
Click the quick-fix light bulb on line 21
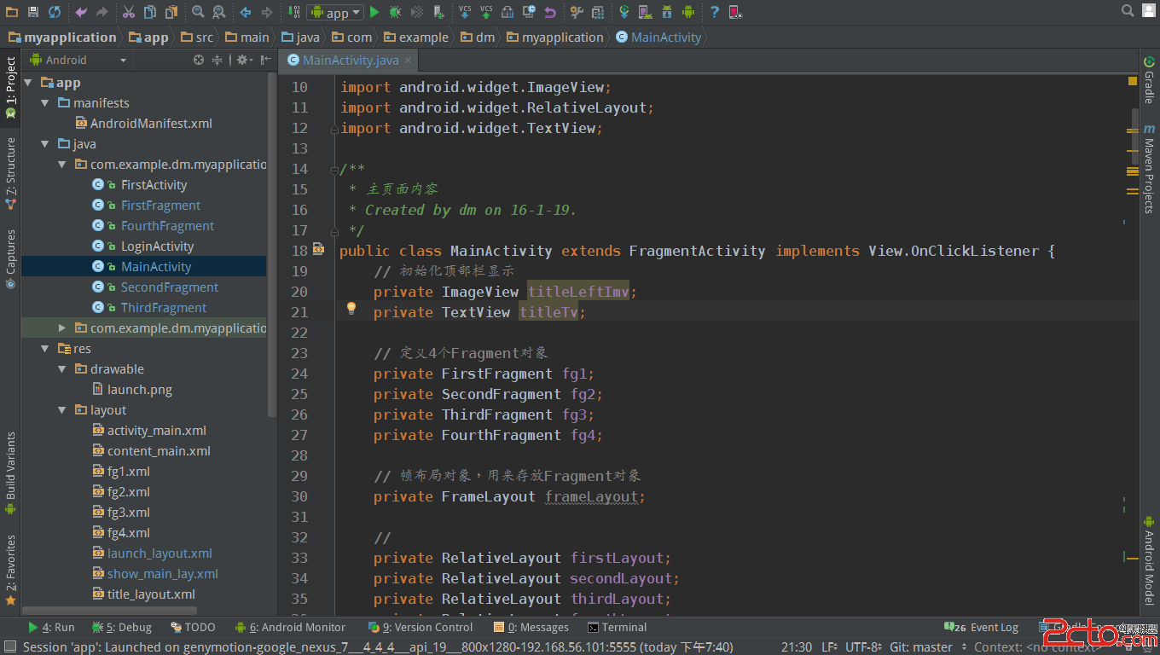click(x=351, y=311)
